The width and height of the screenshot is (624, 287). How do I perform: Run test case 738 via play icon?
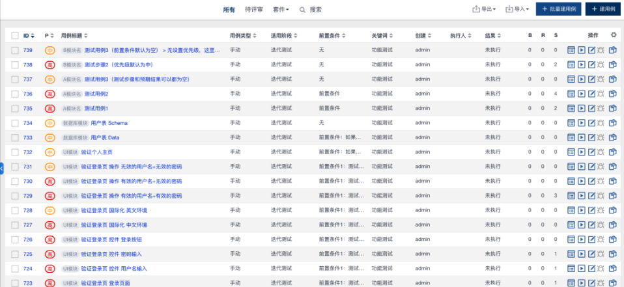[x=582, y=65]
